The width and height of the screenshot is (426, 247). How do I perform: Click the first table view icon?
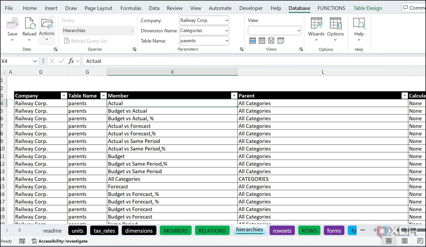pos(253,41)
